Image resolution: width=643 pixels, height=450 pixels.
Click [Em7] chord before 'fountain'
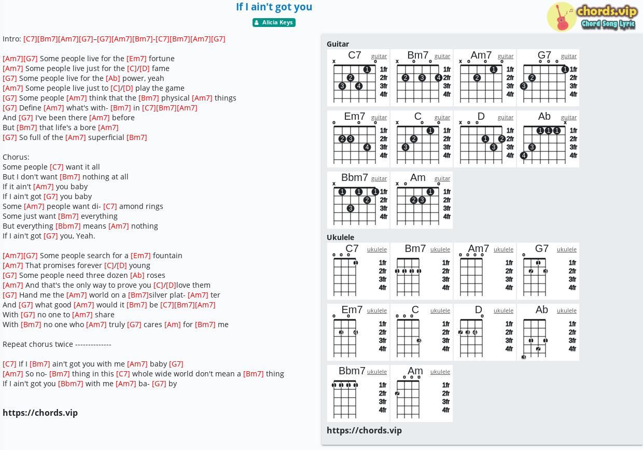click(x=141, y=256)
